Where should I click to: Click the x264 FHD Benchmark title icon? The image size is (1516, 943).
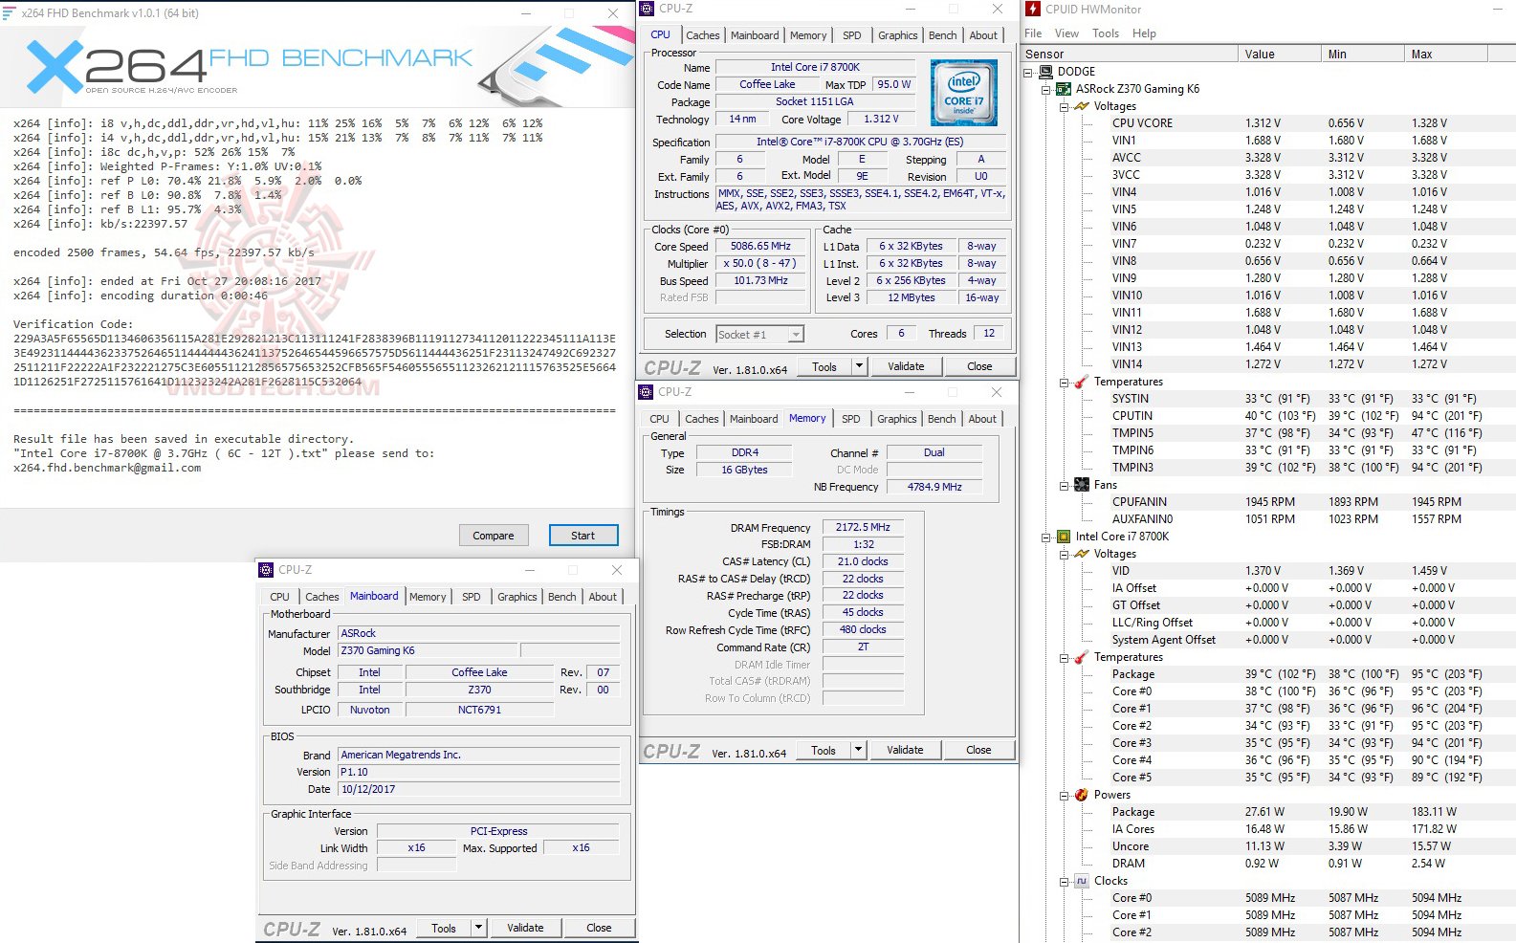9,13
